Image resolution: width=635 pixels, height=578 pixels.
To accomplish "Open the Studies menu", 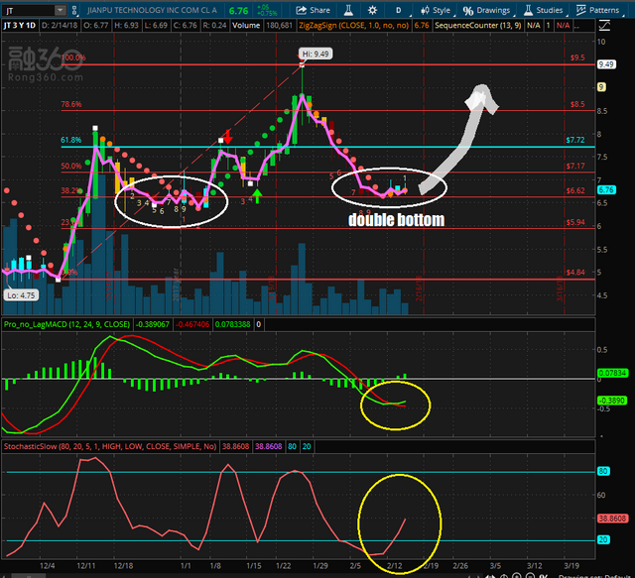I will pyautogui.click(x=544, y=10).
